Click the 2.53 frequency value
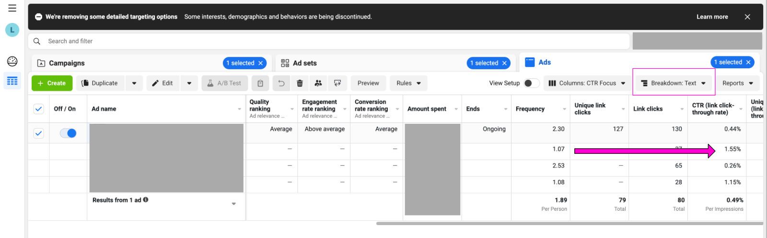Screen dimensions: 767x238 point(558,166)
